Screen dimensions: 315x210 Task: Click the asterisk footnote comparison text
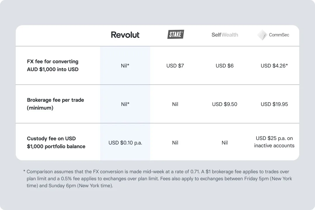tap(157, 179)
